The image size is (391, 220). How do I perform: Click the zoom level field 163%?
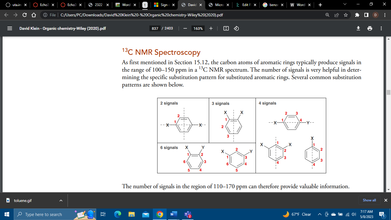coord(198,28)
